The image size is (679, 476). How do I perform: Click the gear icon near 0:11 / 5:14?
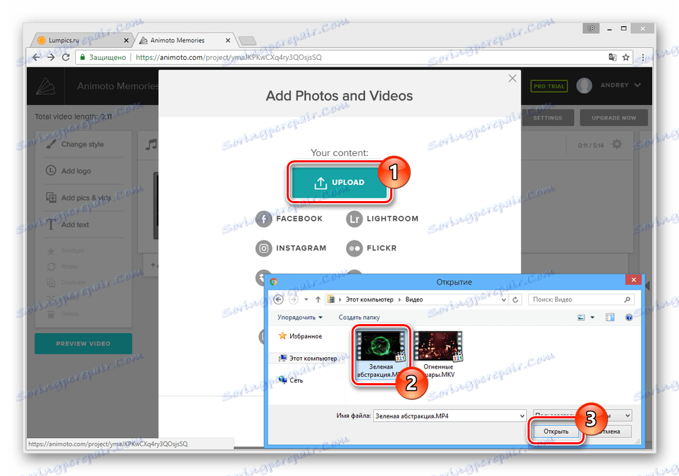click(x=616, y=144)
